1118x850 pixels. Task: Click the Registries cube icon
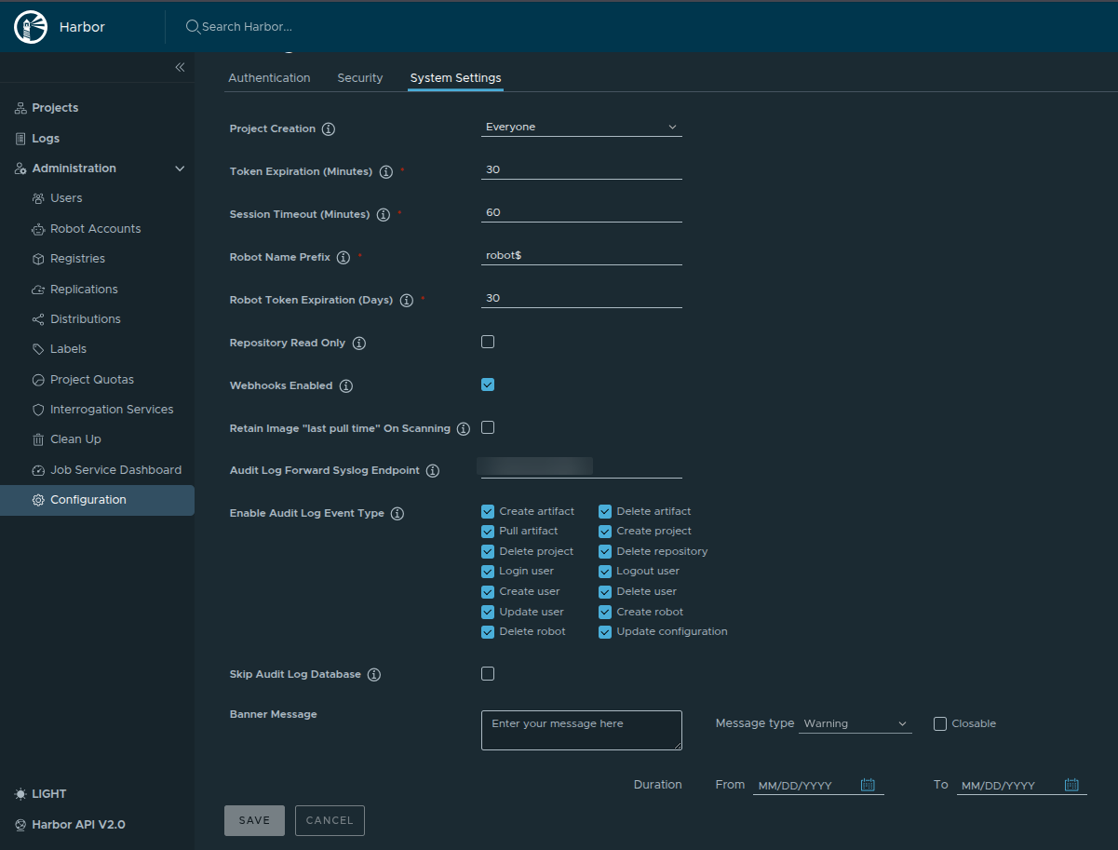point(38,259)
